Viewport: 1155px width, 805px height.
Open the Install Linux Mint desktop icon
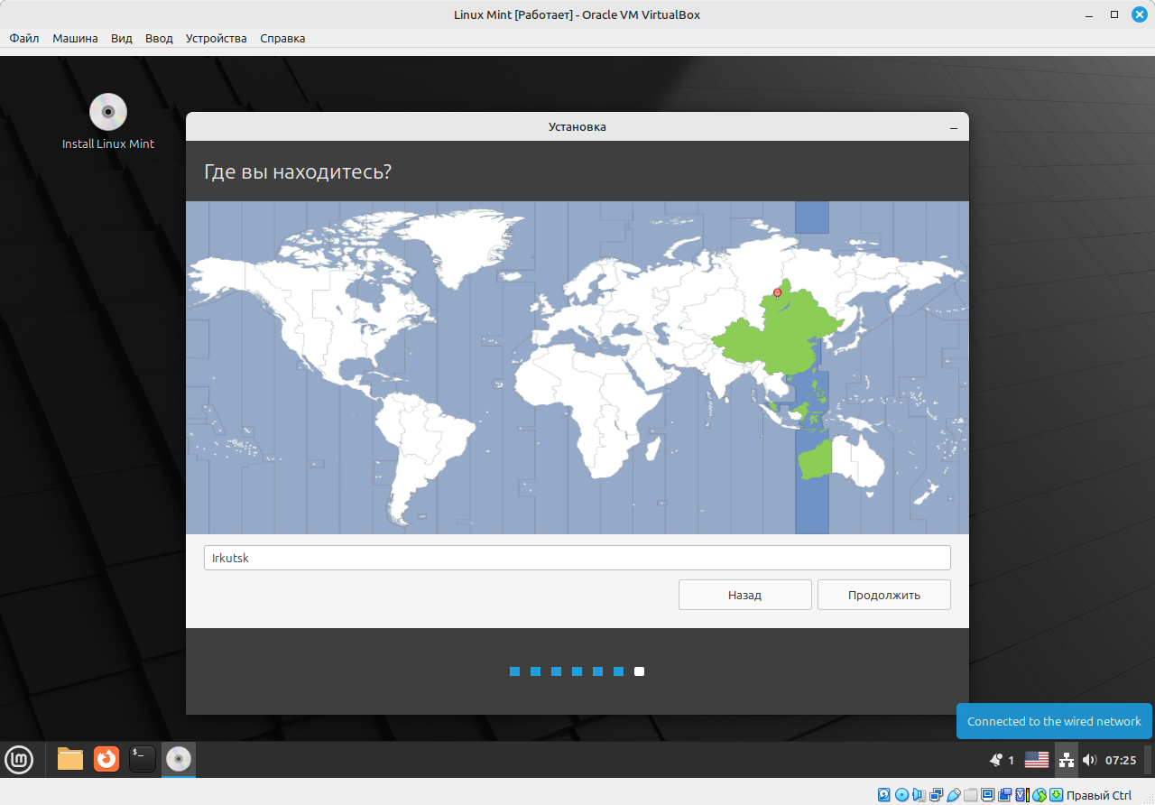point(108,121)
